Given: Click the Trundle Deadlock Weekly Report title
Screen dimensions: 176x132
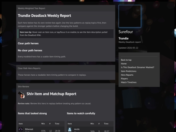Looking at the screenshot, I should (x=44, y=16).
